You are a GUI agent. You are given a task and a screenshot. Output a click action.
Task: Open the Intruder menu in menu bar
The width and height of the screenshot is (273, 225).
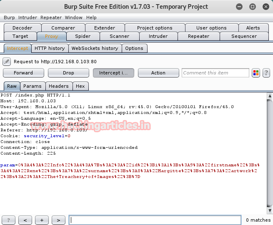click(28, 17)
